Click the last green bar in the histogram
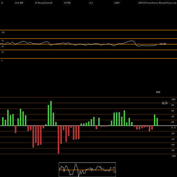The height and width of the screenshot is (177, 177). tap(157, 122)
